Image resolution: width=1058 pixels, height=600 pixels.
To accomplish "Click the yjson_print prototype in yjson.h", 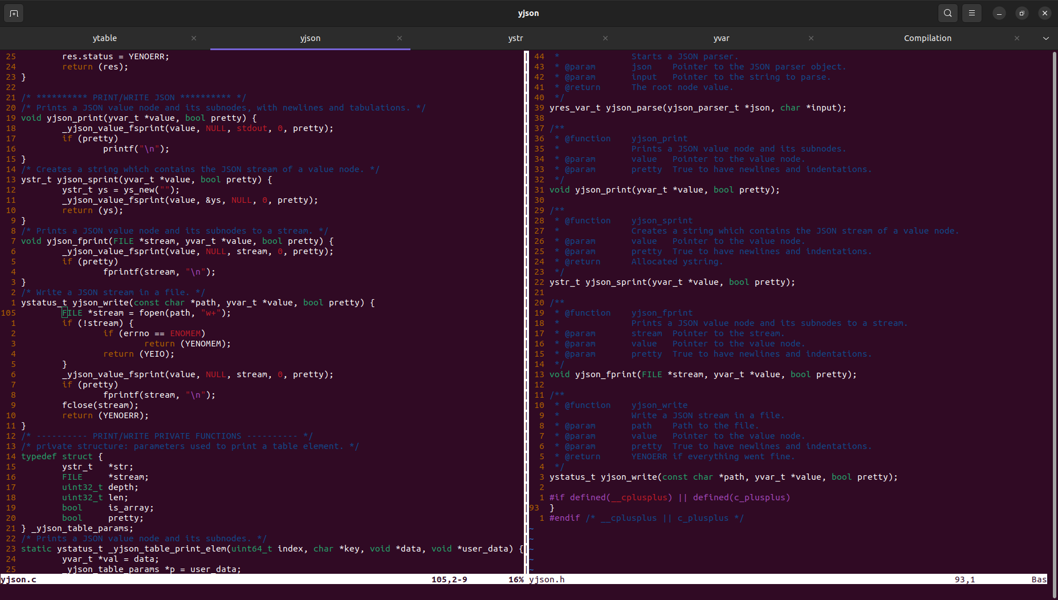I will (x=665, y=190).
